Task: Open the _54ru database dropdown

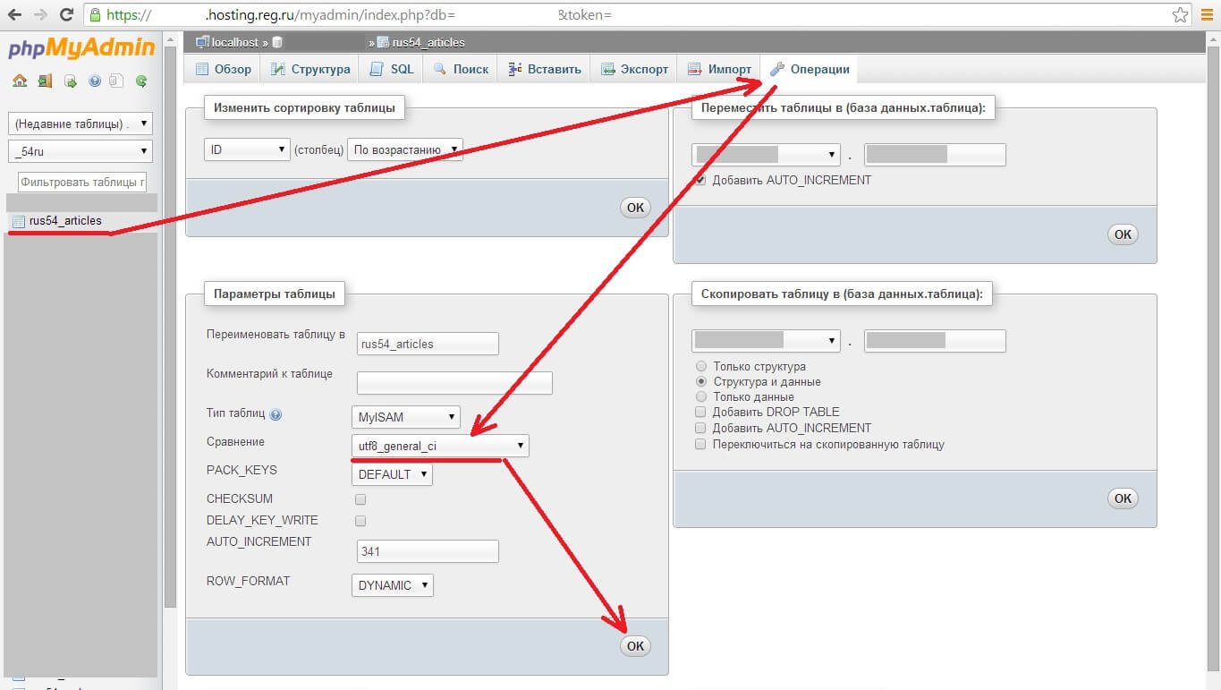Action: (81, 152)
